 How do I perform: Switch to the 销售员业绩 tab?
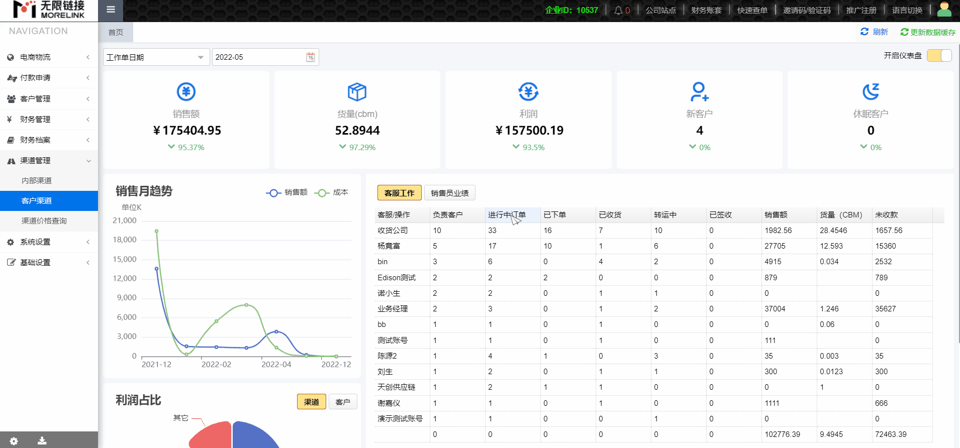point(449,193)
